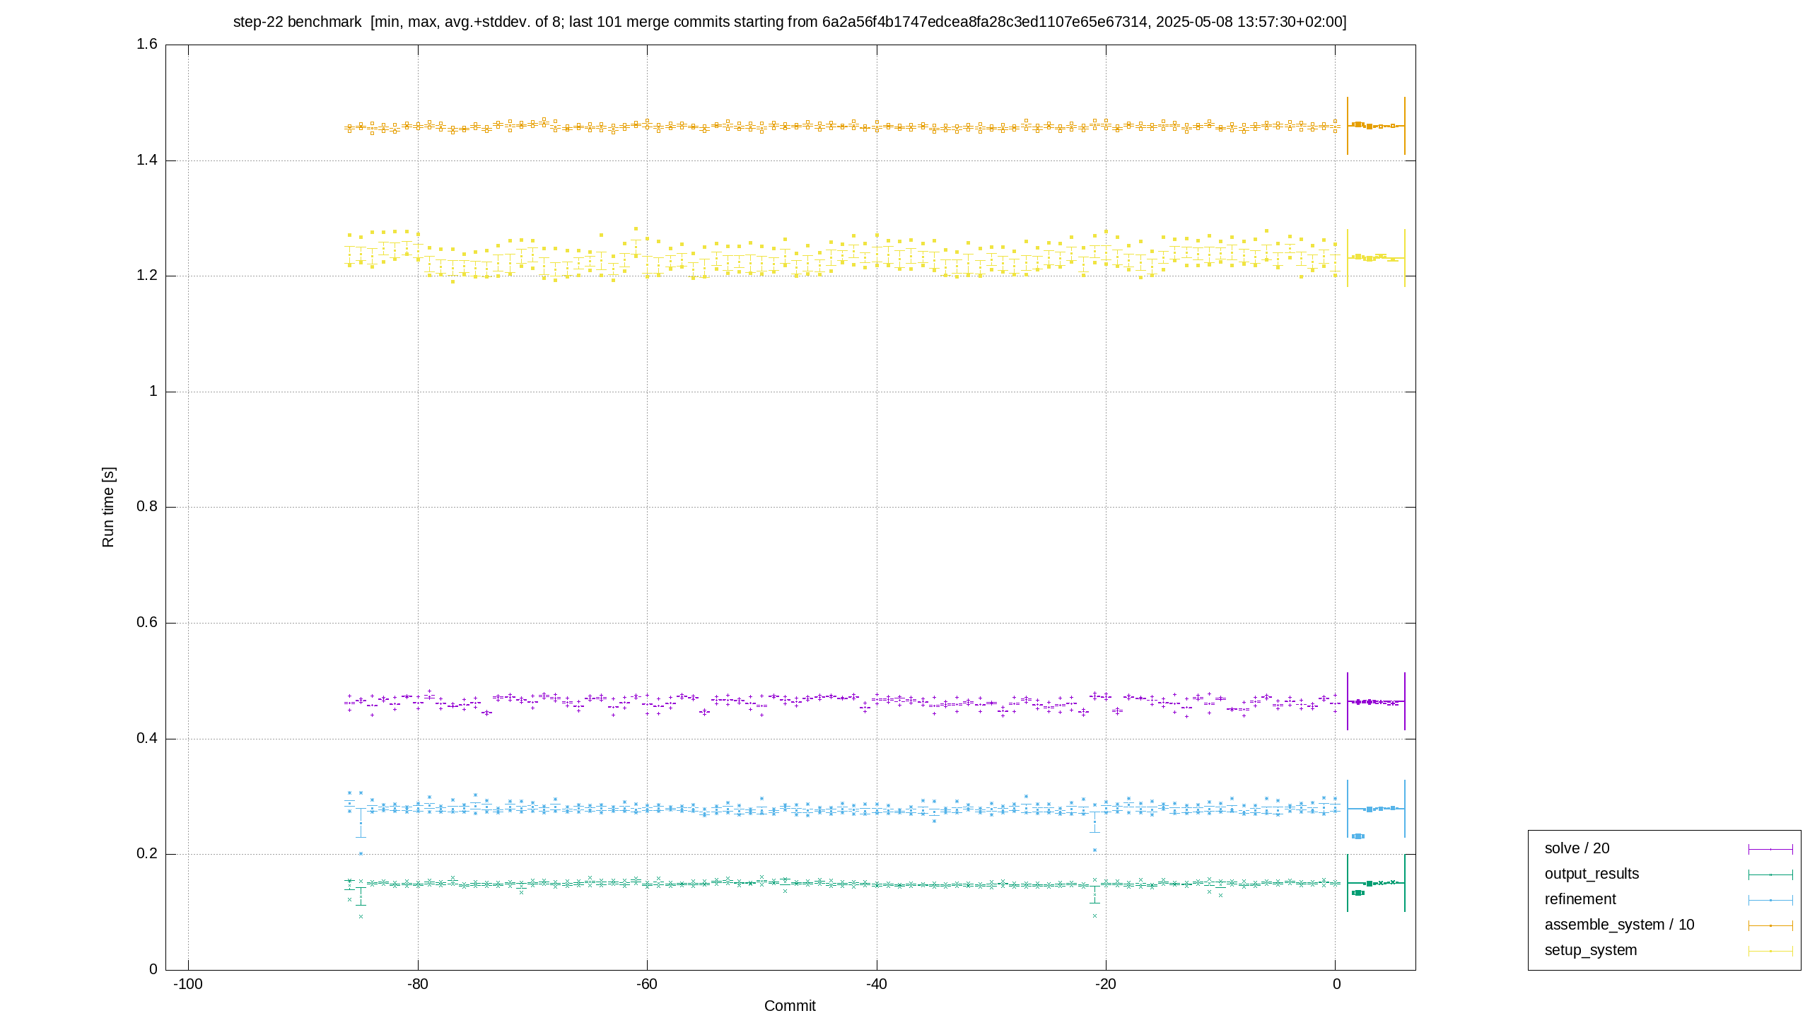Click the green summary error bar right of commit 0
The image size is (1810, 1018).
1376,883
